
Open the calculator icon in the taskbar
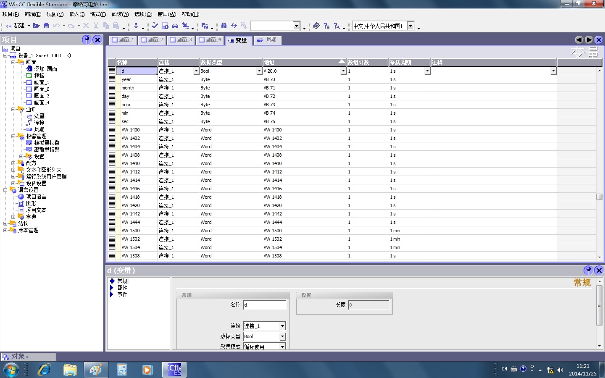click(x=122, y=370)
